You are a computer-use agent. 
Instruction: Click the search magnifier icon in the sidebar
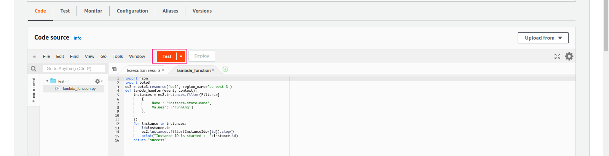33,68
